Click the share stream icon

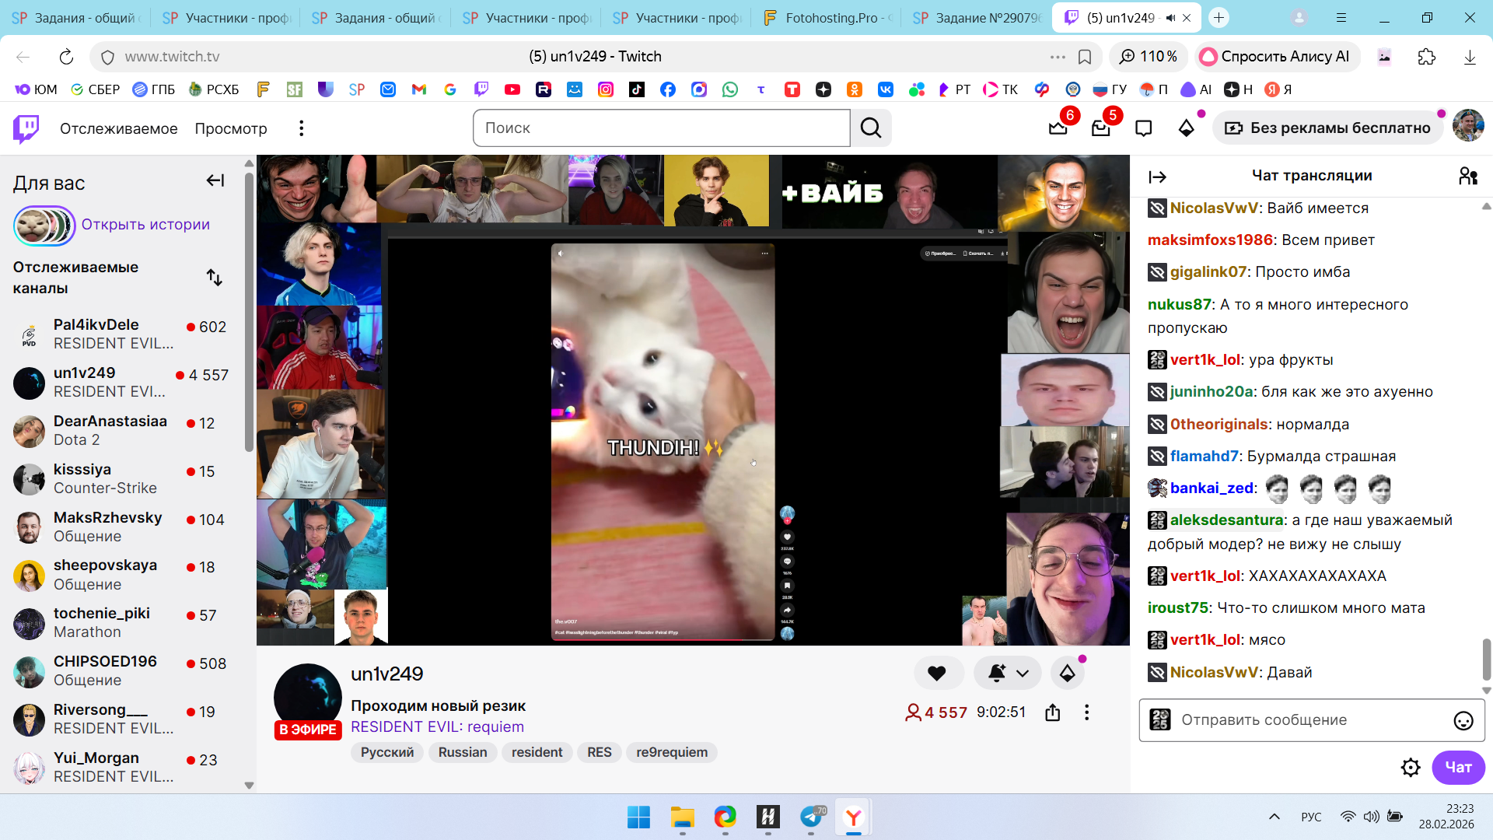pyautogui.click(x=1053, y=712)
